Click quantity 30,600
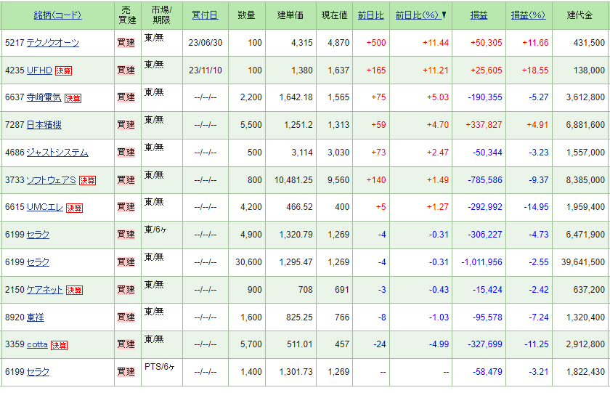 tap(248, 262)
